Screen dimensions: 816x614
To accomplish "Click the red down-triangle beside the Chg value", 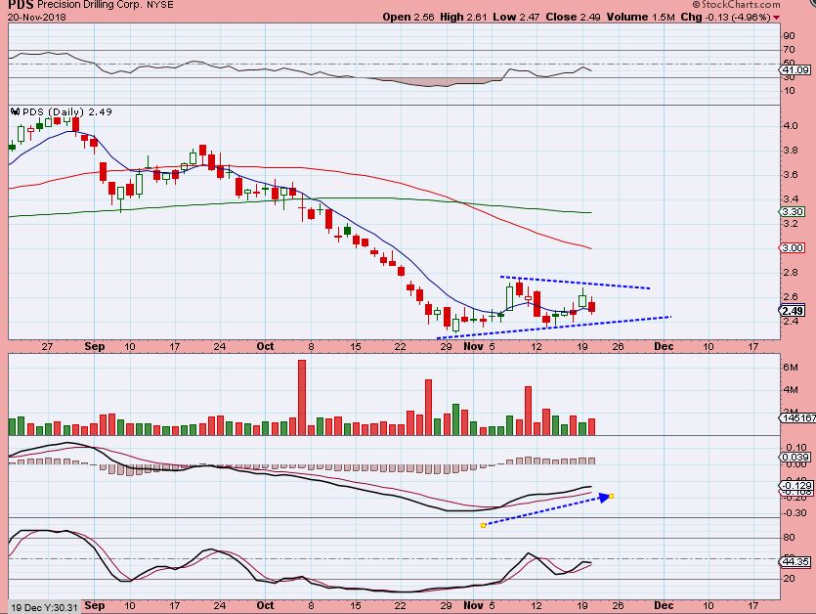I will [x=777, y=18].
